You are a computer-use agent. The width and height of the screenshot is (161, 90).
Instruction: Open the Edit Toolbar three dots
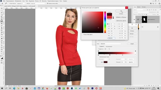[2, 54]
